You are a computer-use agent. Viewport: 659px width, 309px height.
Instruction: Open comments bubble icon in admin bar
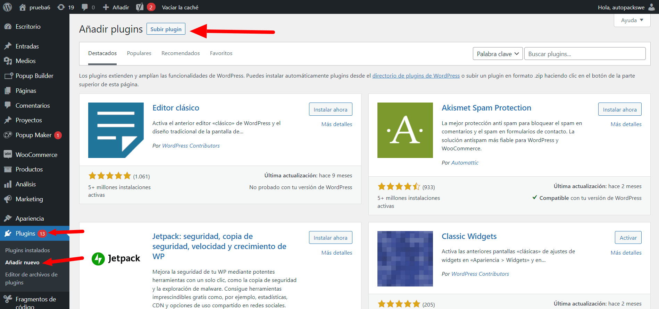pyautogui.click(x=84, y=7)
